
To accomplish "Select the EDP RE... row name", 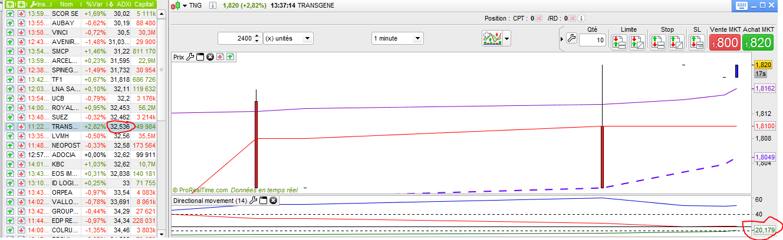I will [65, 220].
